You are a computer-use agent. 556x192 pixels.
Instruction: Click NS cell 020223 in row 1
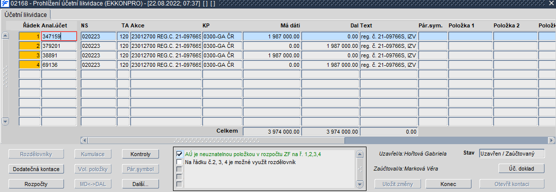pyautogui.click(x=98, y=36)
